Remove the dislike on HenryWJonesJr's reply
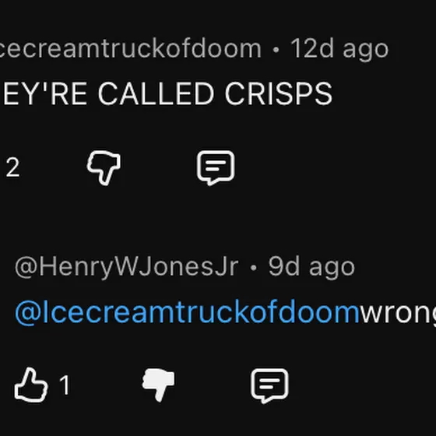The height and width of the screenshot is (436, 436). [x=158, y=385]
